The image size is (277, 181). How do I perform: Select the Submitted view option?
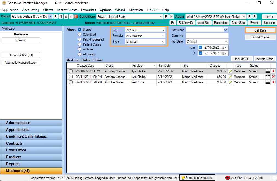(80, 35)
